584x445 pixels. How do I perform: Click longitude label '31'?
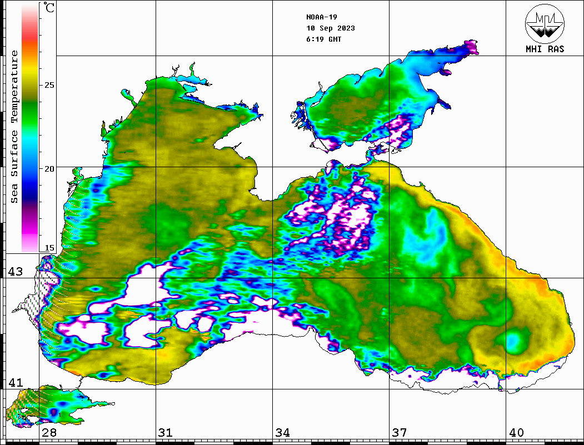(x=166, y=433)
